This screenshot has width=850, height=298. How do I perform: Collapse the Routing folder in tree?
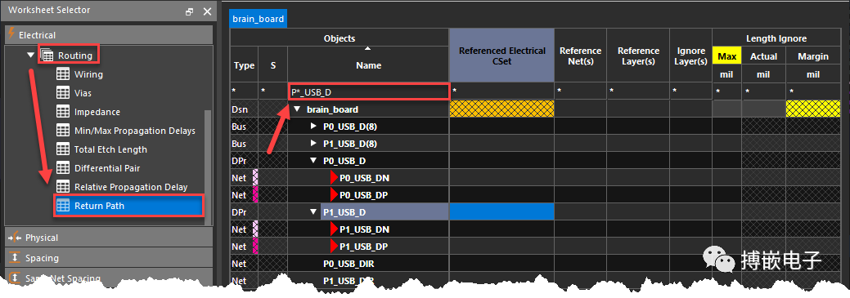(x=31, y=56)
